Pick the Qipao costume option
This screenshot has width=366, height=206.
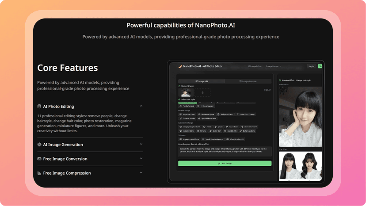point(219,127)
